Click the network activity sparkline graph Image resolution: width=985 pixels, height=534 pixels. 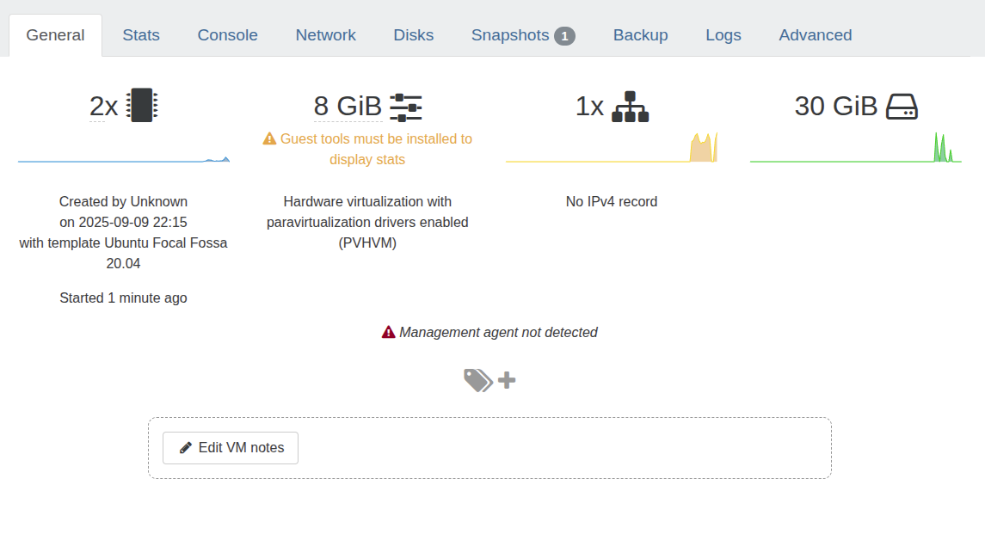pos(612,150)
